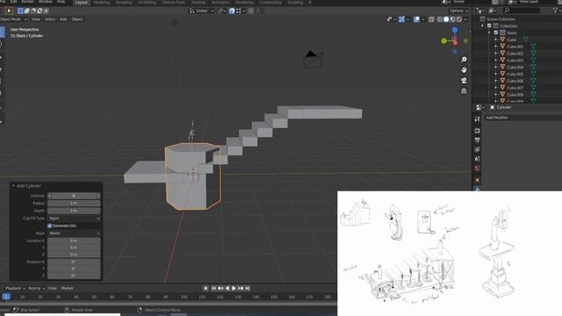Click the outliner search field

pos(522,11)
